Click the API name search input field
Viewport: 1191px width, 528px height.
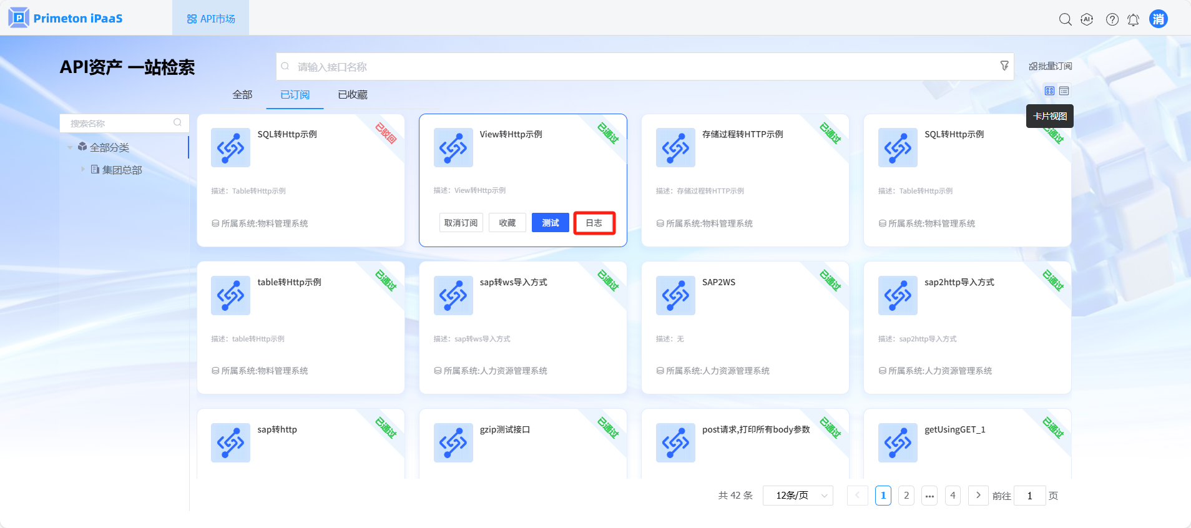637,67
